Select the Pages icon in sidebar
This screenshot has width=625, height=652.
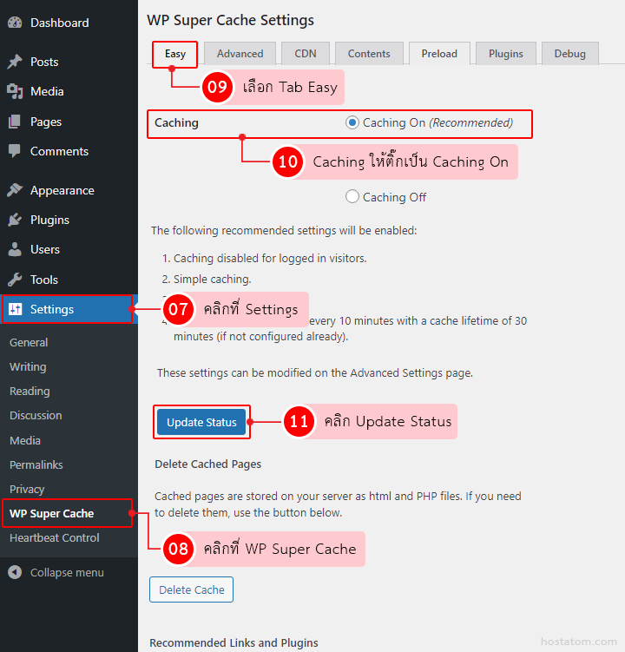tap(15, 122)
